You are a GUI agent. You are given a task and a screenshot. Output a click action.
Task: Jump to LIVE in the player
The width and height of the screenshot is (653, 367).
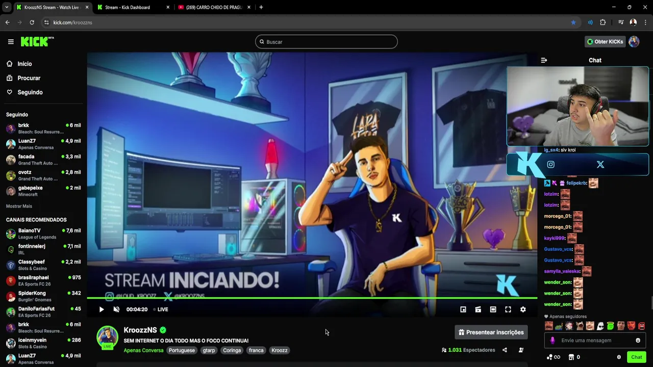(x=161, y=309)
